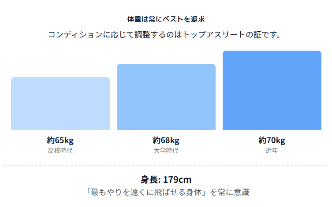Click the lightest blue bar for 約65kg
Image resolution: width=332 pixels, height=207 pixels.
[60, 103]
